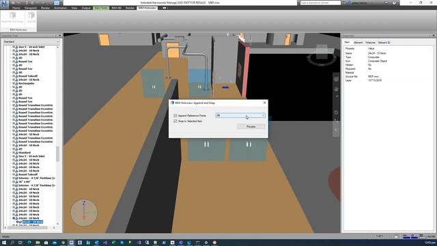Click the Process button

coord(251,126)
